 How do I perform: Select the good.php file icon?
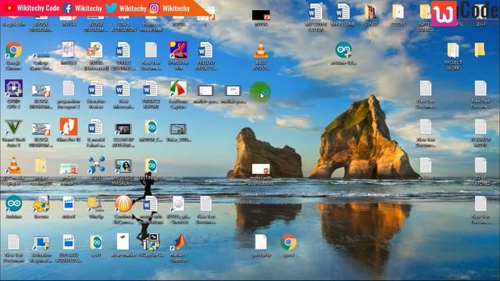[x=260, y=243]
